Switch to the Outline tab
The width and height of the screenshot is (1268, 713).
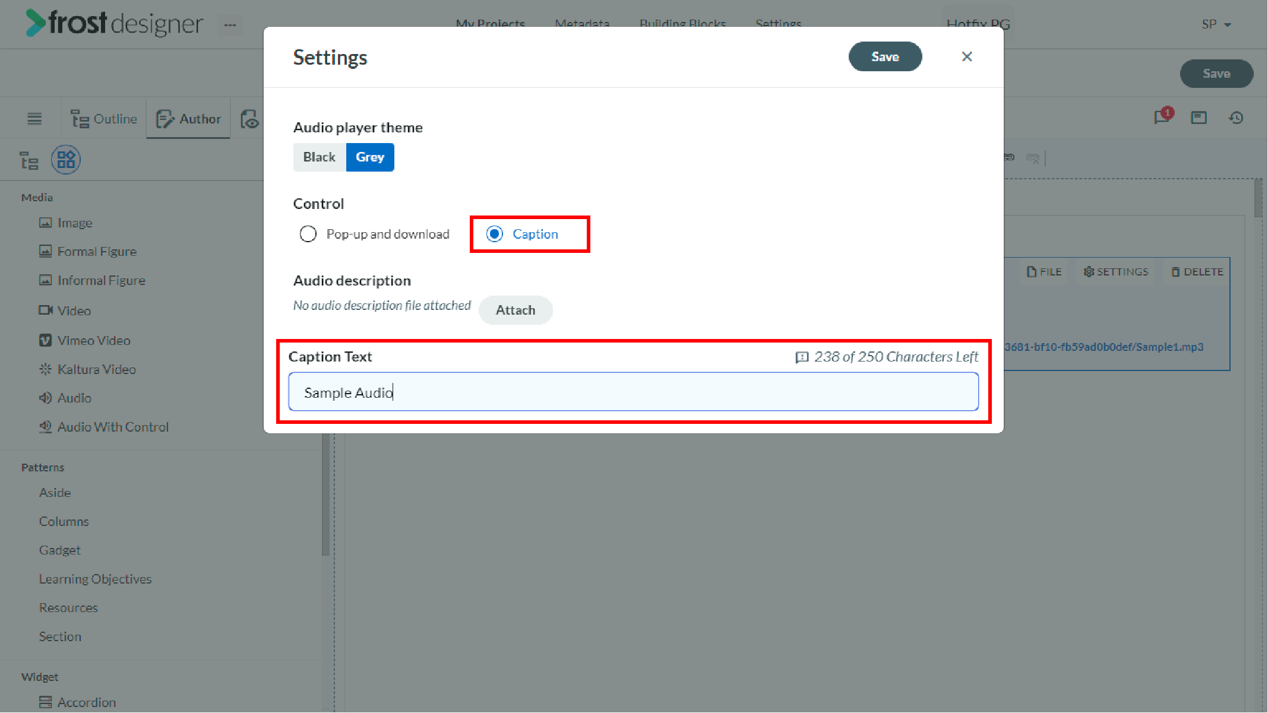pos(104,119)
